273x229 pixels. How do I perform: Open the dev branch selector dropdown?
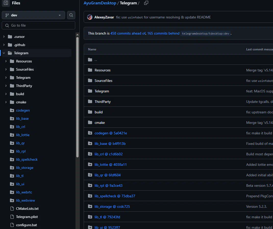33,15
